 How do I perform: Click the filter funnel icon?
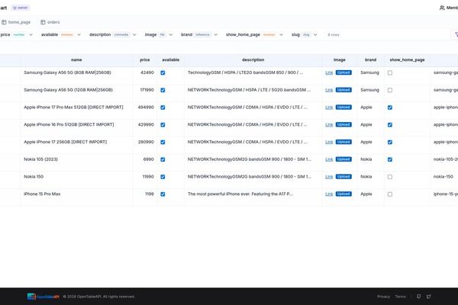456,34
